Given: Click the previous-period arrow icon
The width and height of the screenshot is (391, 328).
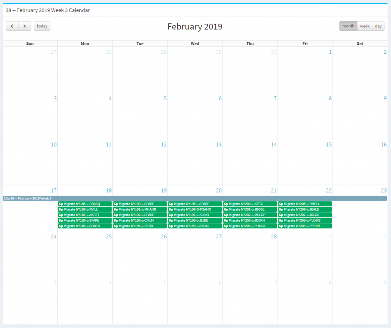Looking at the screenshot, I should [12, 26].
